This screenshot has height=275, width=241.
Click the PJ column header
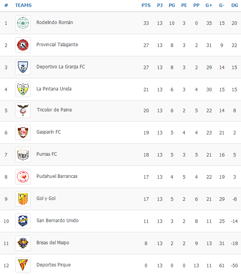[x=160, y=5]
